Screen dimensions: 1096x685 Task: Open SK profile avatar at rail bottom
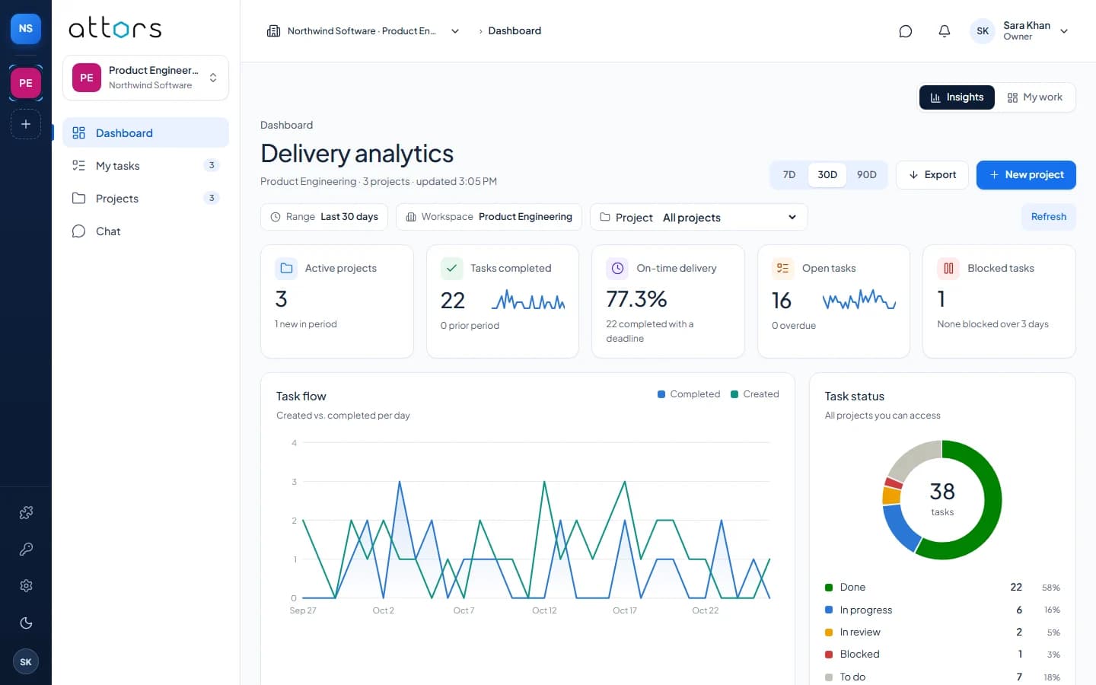(26, 661)
